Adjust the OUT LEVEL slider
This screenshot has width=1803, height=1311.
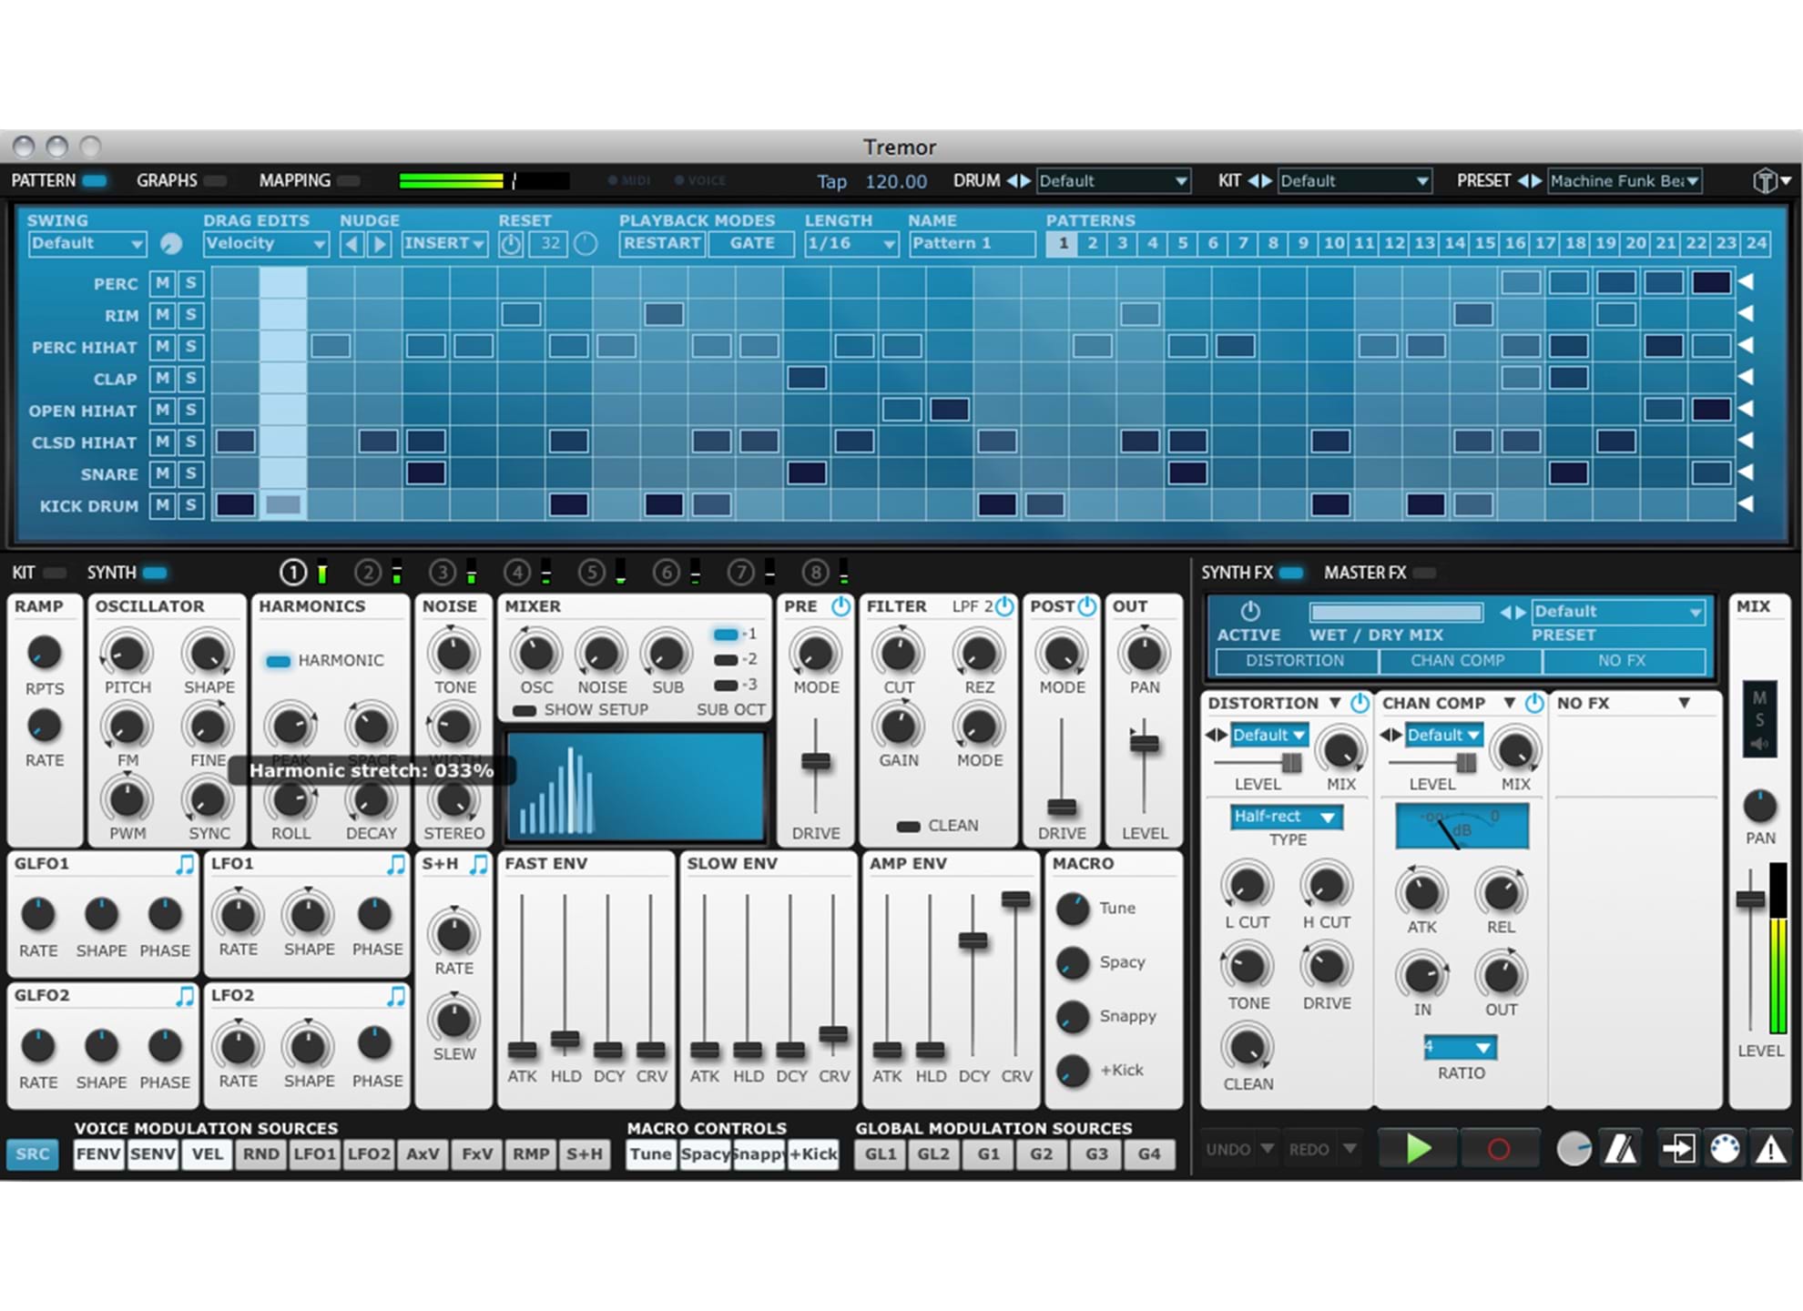pos(1144,744)
